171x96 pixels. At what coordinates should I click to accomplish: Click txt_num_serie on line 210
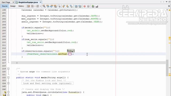[35, 42]
